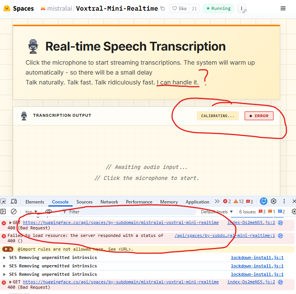The width and height of the screenshot is (296, 294).
Task: Open console settings gear at right edge
Action: pos(294,211)
